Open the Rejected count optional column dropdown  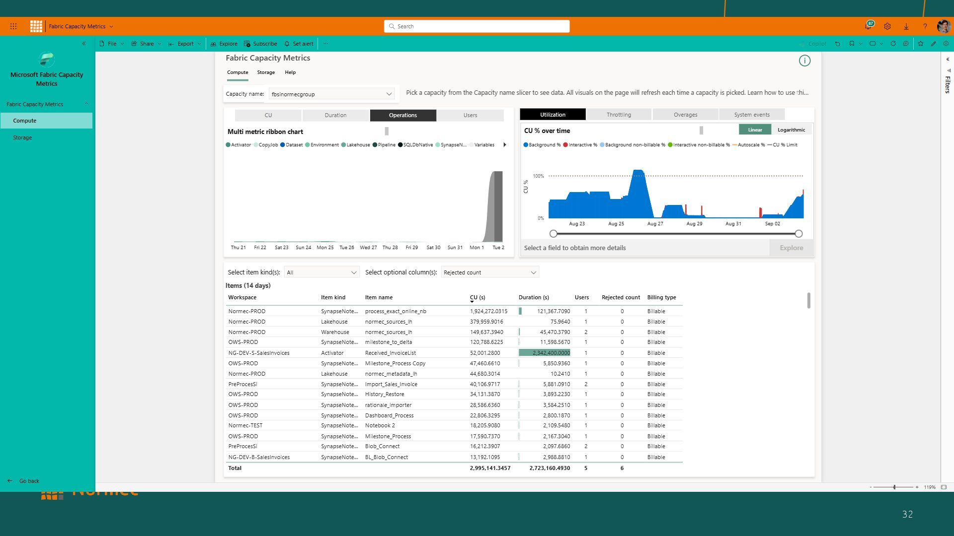pos(490,272)
